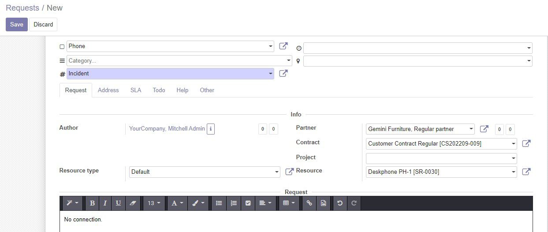Expand Phone channel dropdown

pyautogui.click(x=270, y=46)
